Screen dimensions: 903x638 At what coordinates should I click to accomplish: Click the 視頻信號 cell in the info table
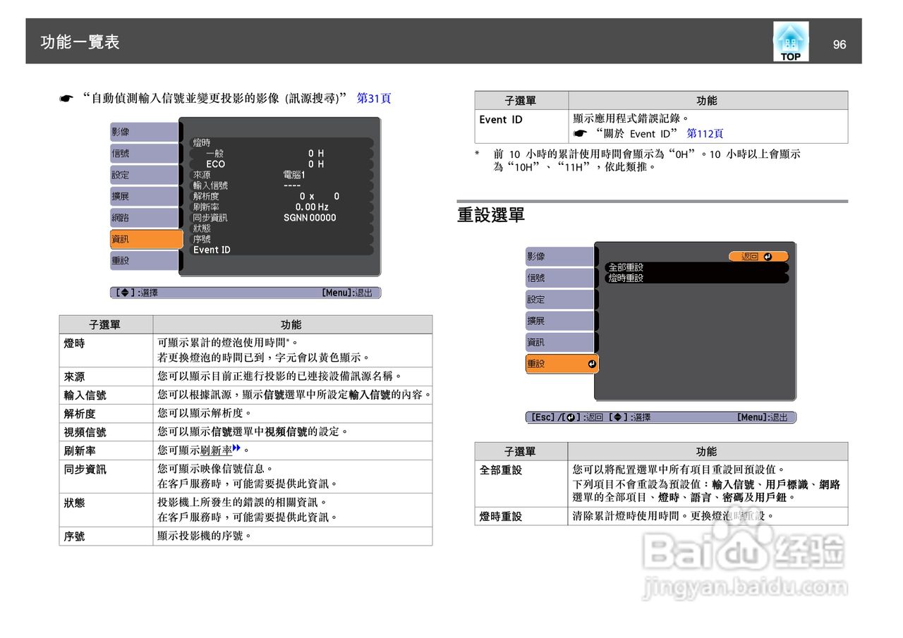tap(106, 432)
